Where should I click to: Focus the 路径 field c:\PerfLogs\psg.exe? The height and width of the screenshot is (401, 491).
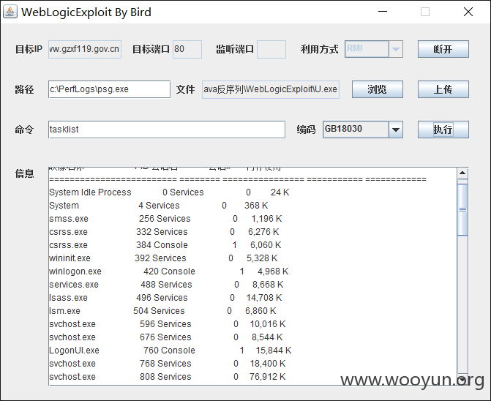[x=109, y=89]
